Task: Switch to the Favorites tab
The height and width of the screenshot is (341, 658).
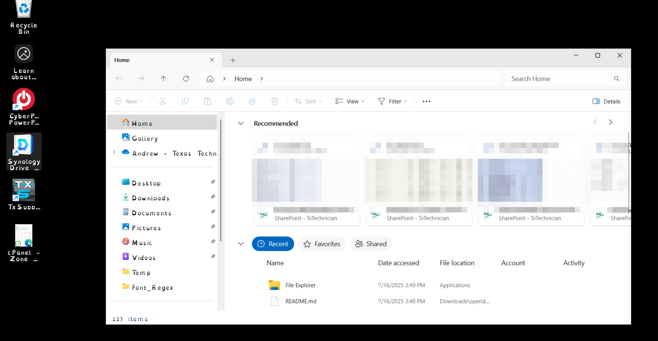Action: click(x=322, y=244)
